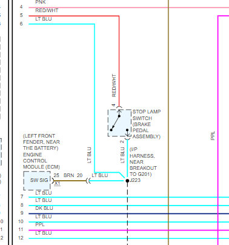
Task: Click the vertical PPL label on magenta wire
Action: 213,136
